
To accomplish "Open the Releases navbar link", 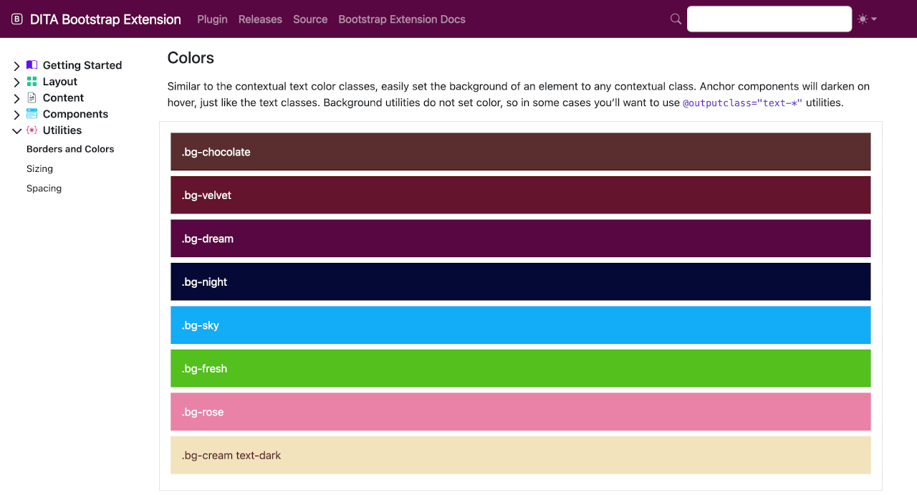I will (260, 19).
